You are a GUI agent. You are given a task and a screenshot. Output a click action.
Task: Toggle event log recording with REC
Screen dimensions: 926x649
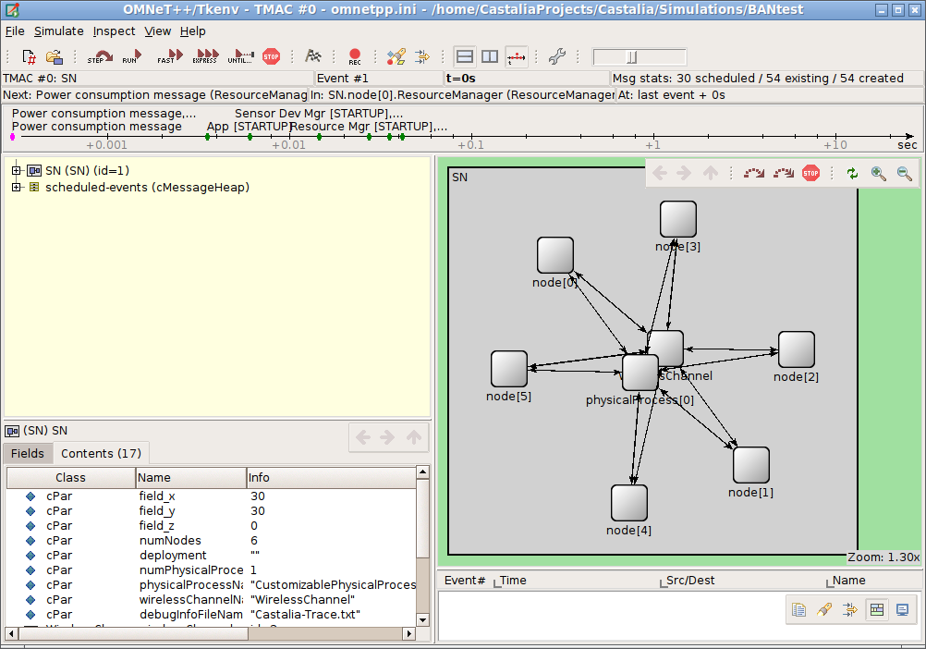pyautogui.click(x=354, y=56)
